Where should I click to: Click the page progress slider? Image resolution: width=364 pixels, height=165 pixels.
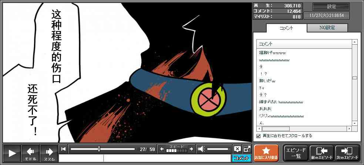click(x=102, y=149)
